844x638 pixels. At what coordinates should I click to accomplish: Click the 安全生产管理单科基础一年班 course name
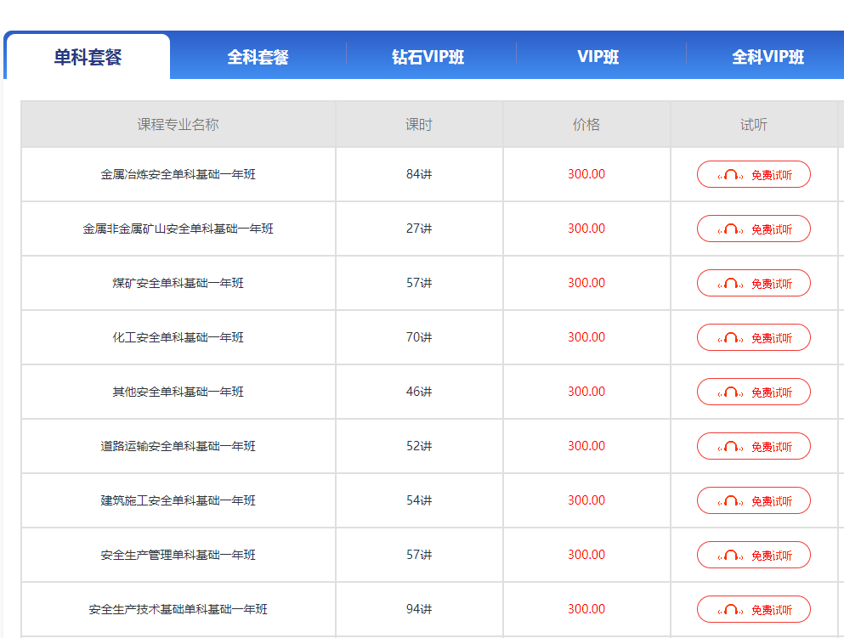[x=178, y=555]
